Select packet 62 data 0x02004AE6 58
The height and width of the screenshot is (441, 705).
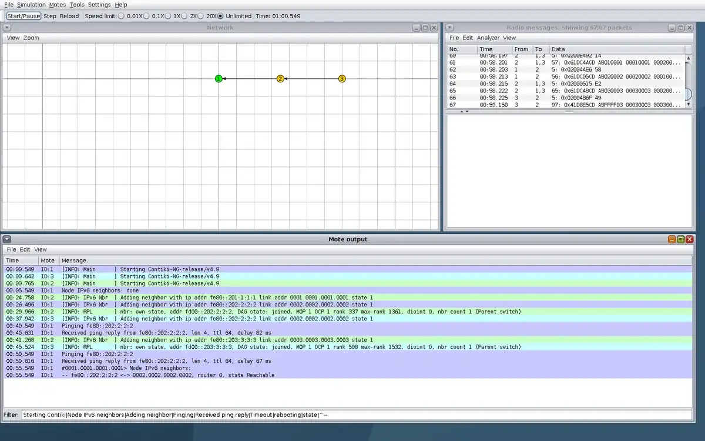566,69
